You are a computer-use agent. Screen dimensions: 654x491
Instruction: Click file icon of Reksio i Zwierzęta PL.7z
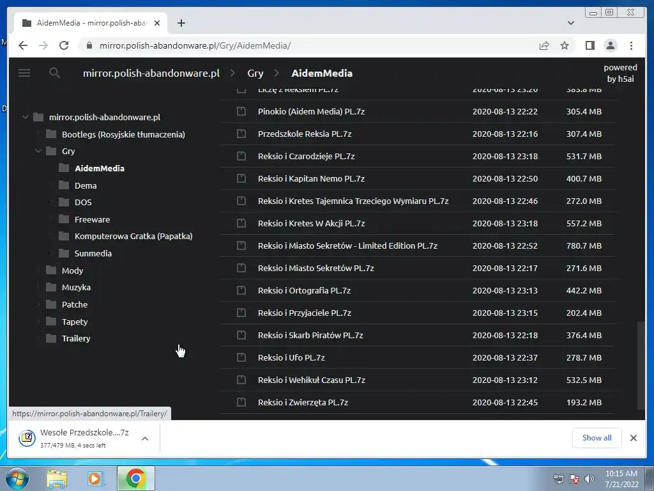click(241, 402)
